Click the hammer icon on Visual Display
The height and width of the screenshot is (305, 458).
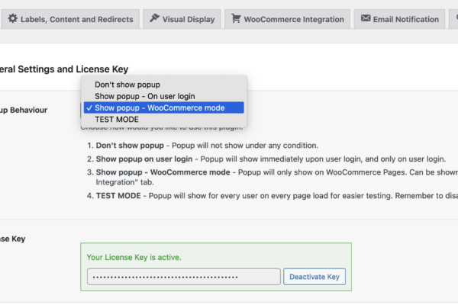pyautogui.click(x=154, y=18)
